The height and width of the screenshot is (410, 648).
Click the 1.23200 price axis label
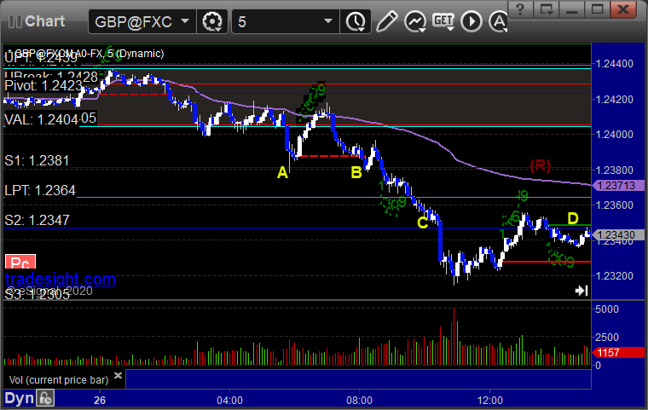(x=615, y=276)
